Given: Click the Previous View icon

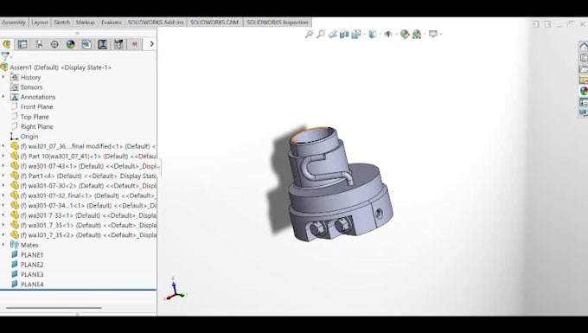Looking at the screenshot, I should coord(333,34).
